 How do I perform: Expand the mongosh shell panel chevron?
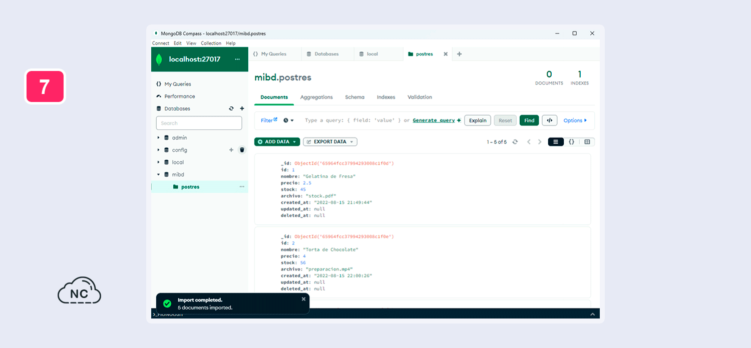pos(592,314)
